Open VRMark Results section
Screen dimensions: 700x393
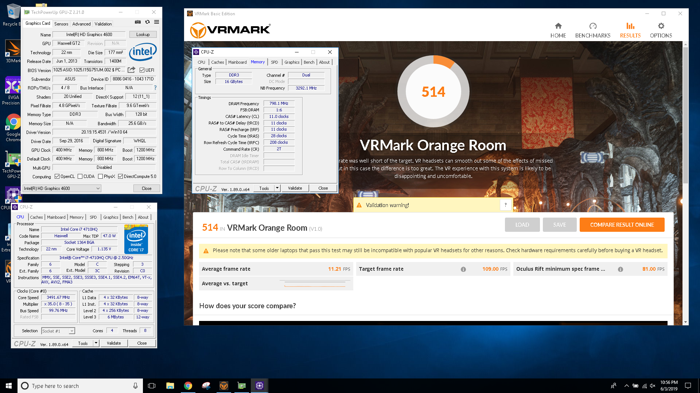pos(630,30)
